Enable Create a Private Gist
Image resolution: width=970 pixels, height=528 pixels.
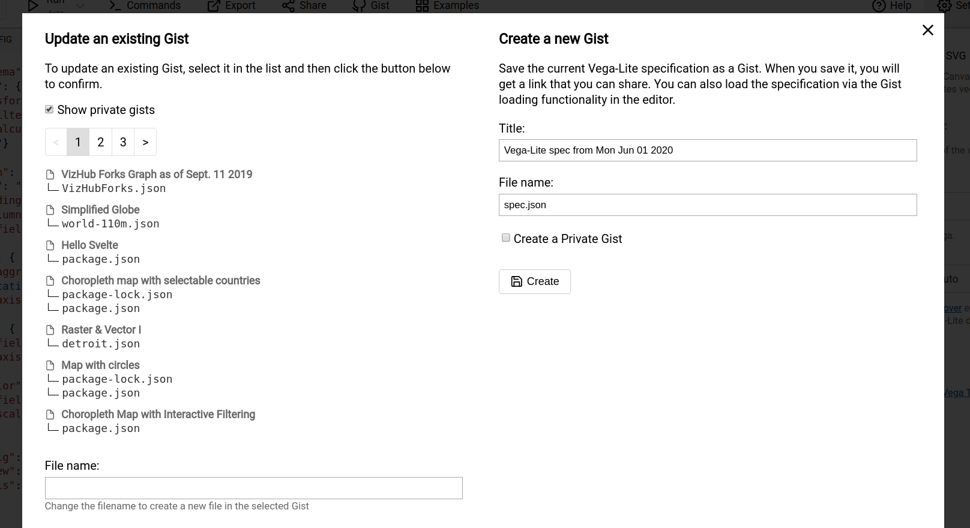point(506,238)
